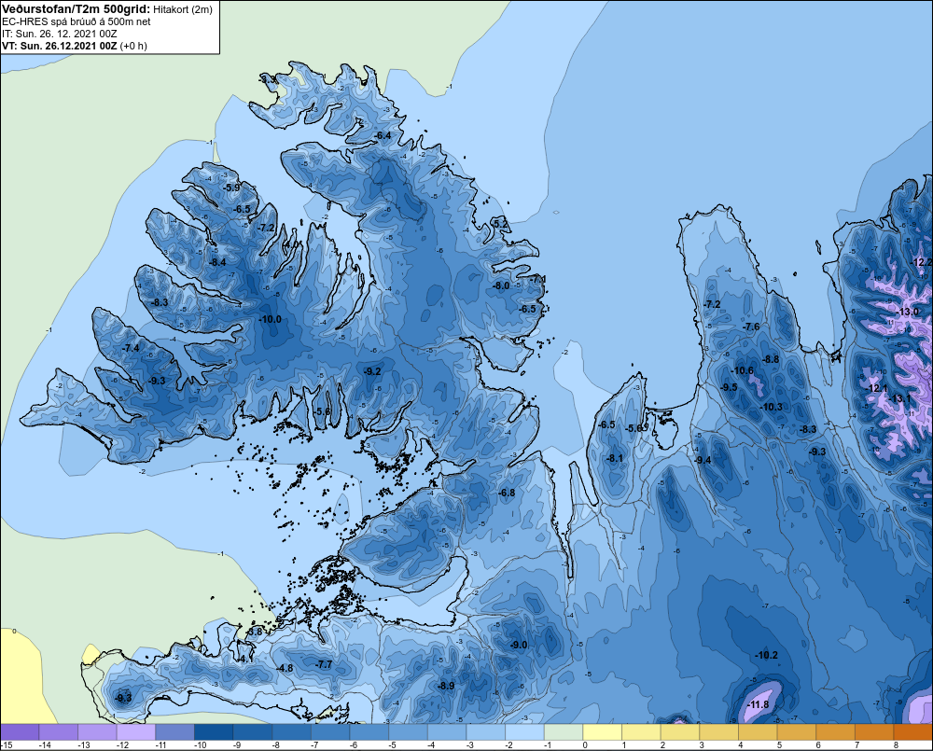
Task: Click the -15 to -14 purple legend swatch
Action: point(20,732)
